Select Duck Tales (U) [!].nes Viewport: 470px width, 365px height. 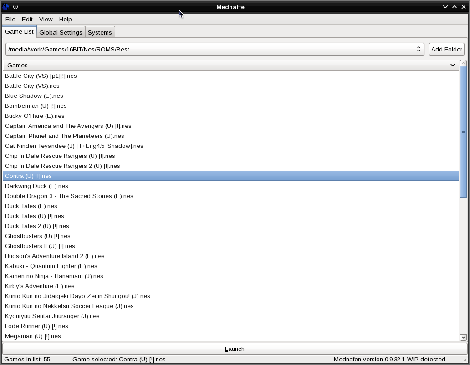tap(231, 216)
